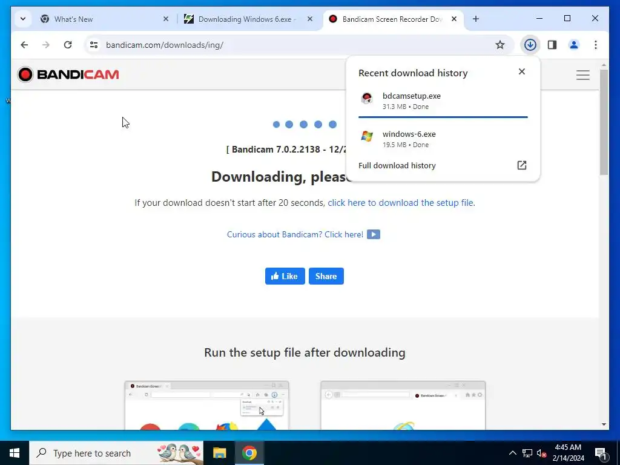Open Curious about Bandicam link
This screenshot has width=620, height=465.
click(x=295, y=234)
